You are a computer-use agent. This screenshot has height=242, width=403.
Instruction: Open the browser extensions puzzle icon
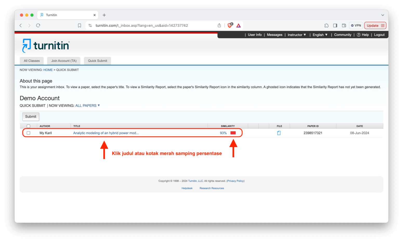click(326, 25)
